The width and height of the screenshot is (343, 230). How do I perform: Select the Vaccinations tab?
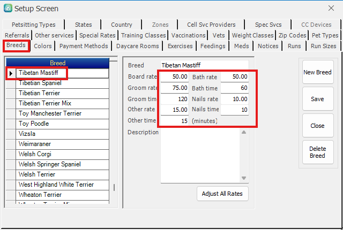(189, 35)
